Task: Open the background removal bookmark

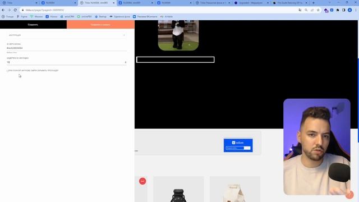Action: [x=119, y=16]
